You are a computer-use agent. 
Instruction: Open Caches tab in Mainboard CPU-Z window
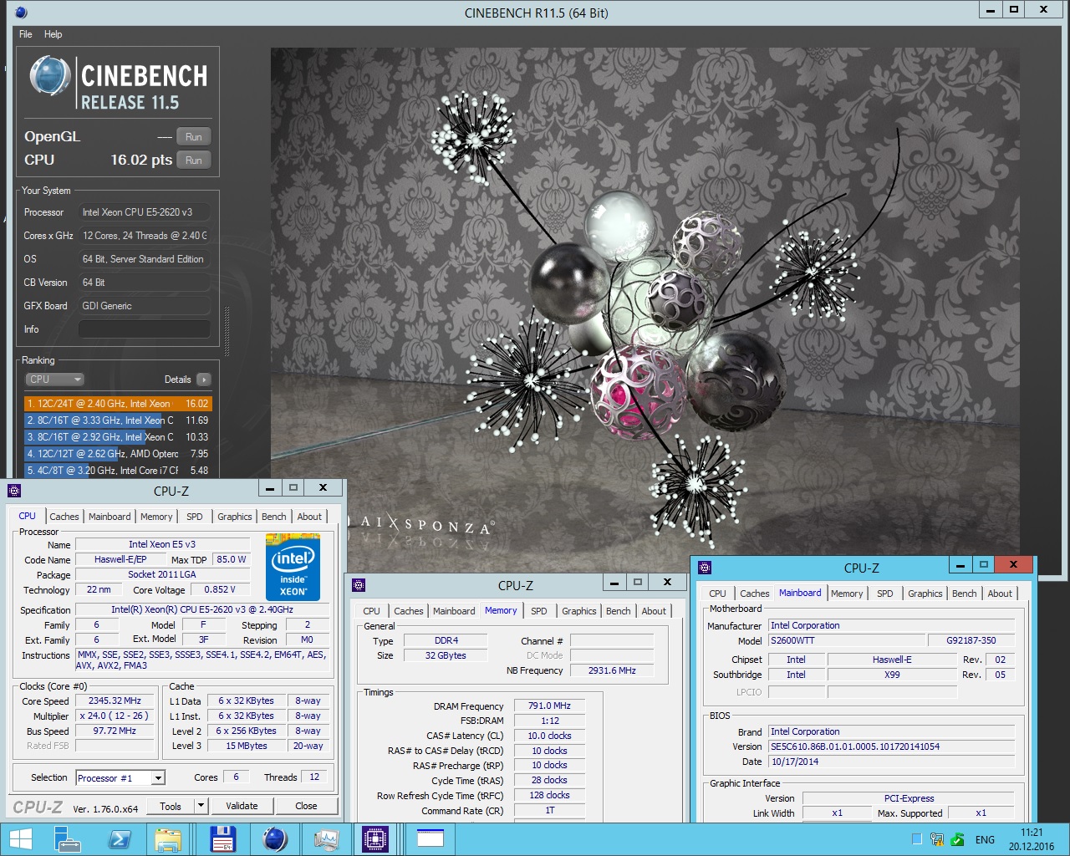[x=755, y=594]
